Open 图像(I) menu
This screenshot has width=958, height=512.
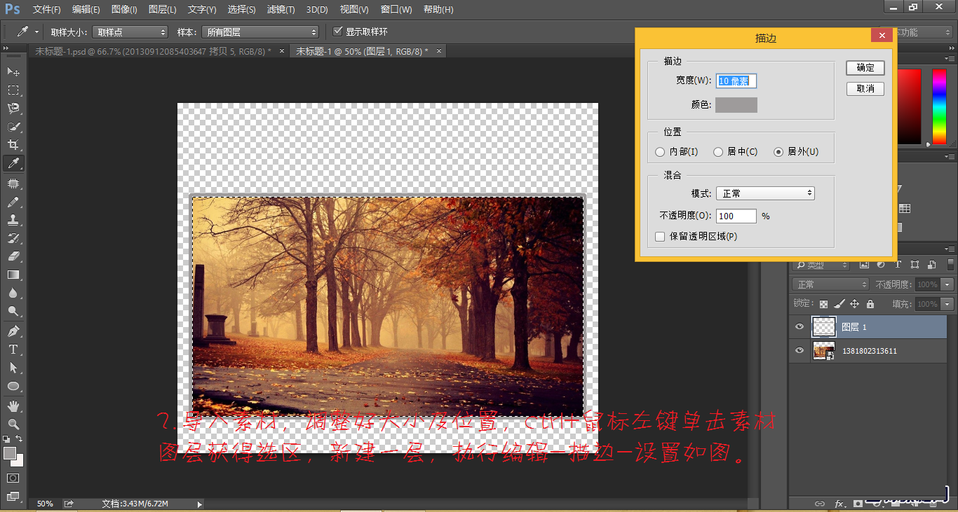[124, 10]
